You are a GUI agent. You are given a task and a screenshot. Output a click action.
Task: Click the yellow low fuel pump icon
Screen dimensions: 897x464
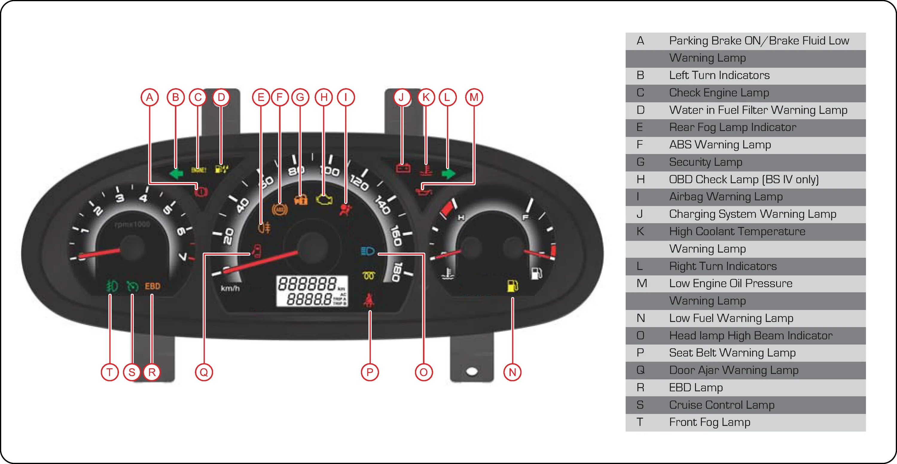512,286
